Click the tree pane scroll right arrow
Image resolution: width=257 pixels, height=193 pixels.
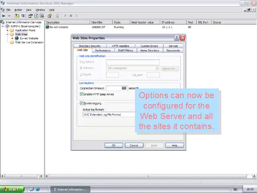coord(41,176)
